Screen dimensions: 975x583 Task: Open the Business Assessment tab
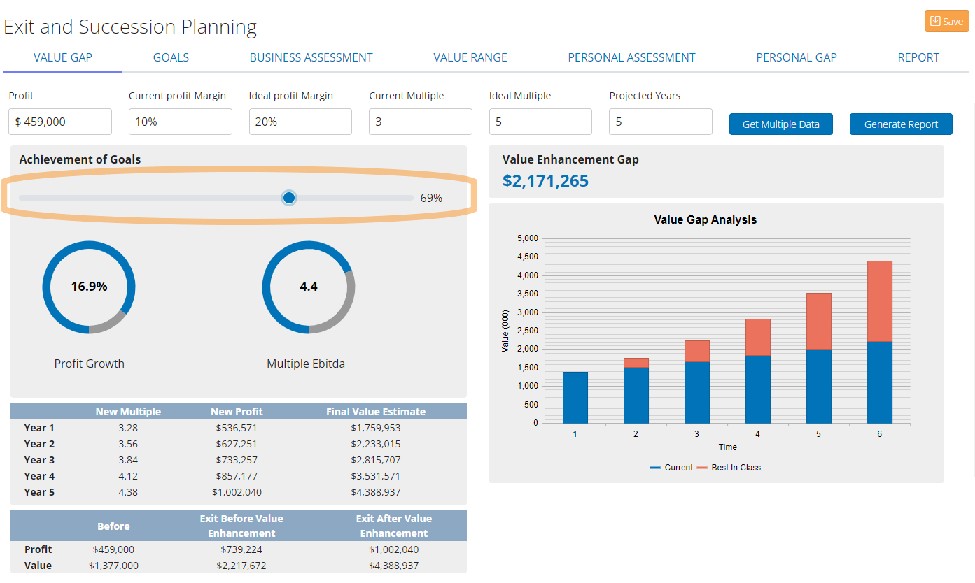pos(311,57)
